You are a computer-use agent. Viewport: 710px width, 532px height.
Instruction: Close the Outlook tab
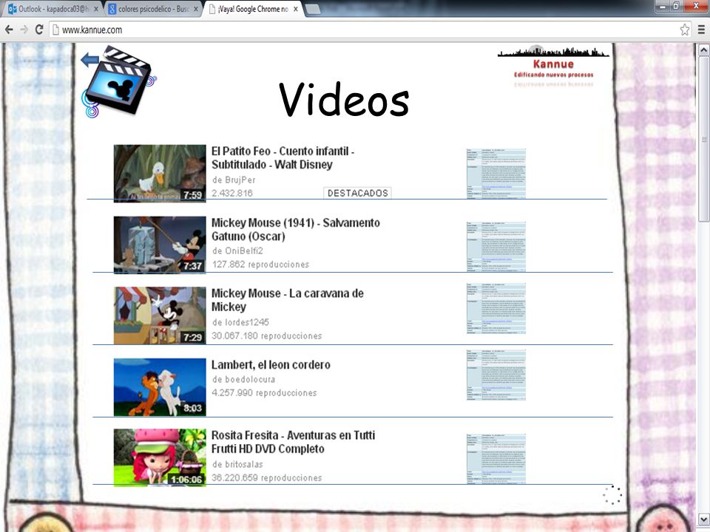(96, 9)
